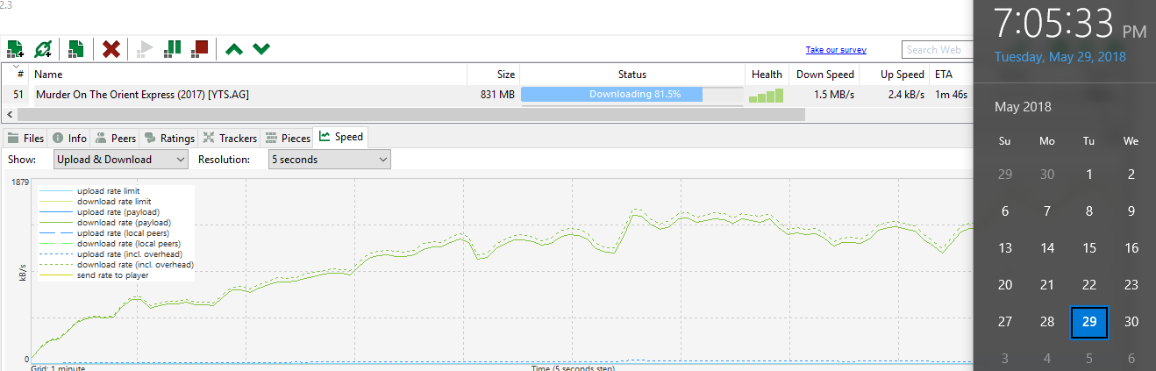Move torrent down in queue
Viewport: 1156px width, 371px height.
(260, 48)
